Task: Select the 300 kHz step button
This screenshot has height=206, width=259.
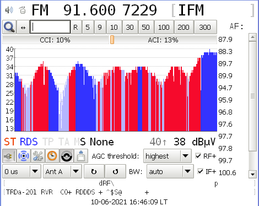Action: coord(205,27)
